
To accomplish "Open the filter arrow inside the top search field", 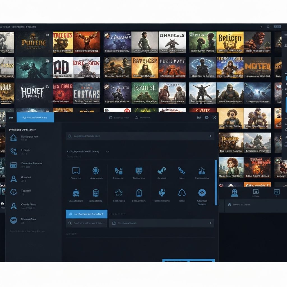I will pyautogui.click(x=210, y=136).
